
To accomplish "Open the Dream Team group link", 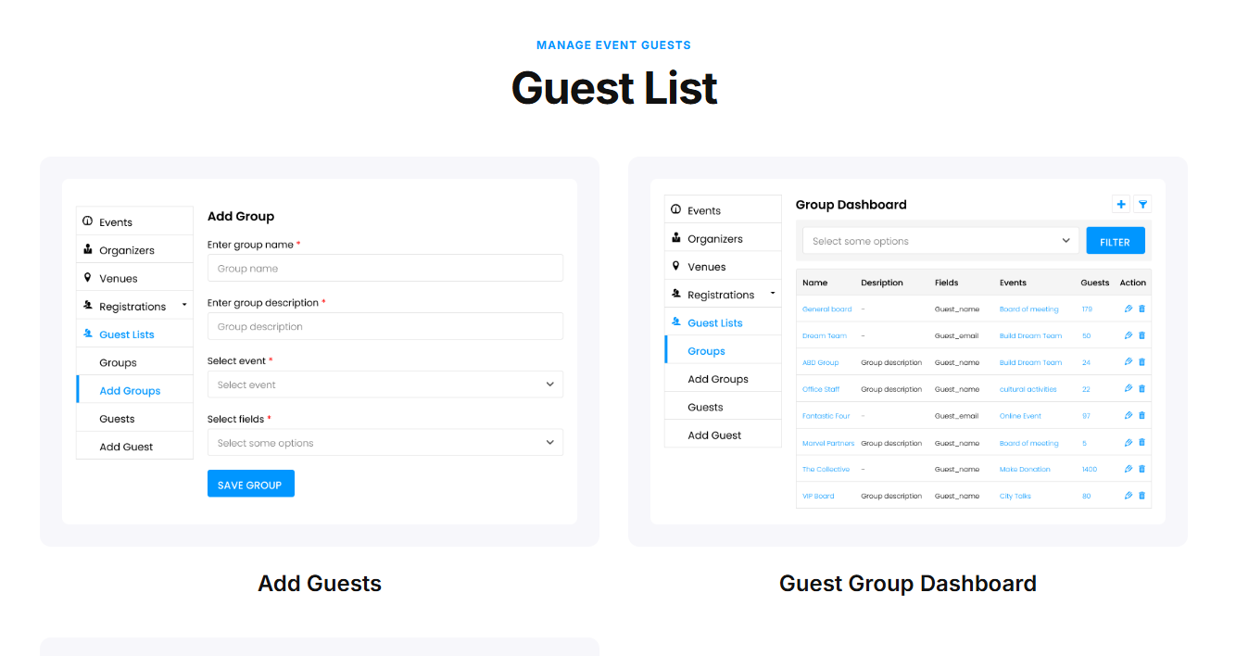I will (x=825, y=336).
